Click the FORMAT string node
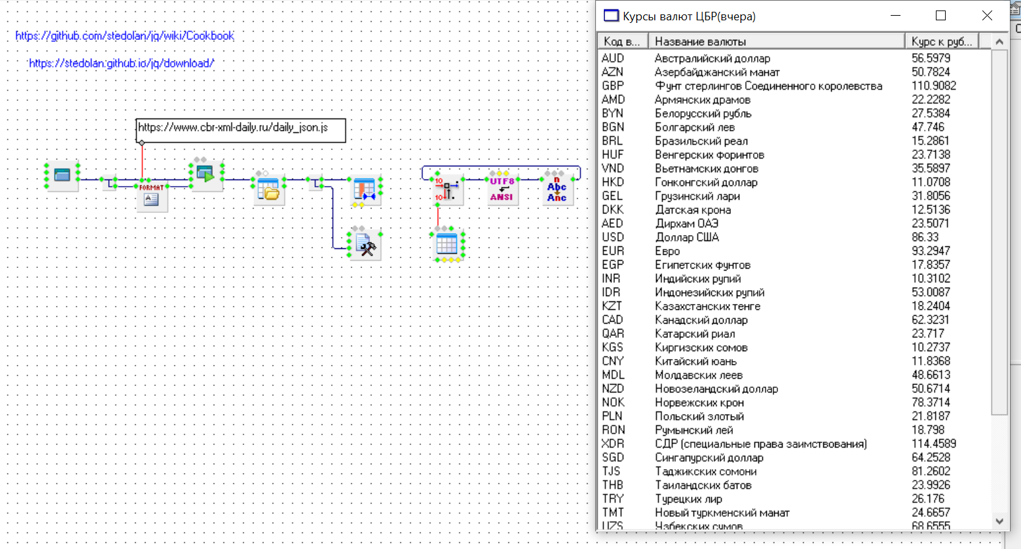1021x549 pixels. [x=151, y=196]
